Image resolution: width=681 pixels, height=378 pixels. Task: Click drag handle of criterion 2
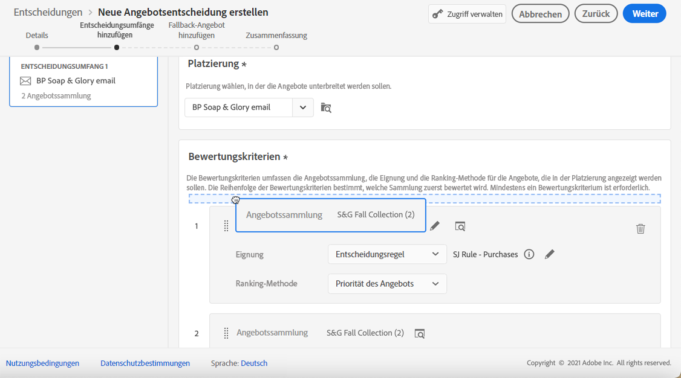point(226,333)
